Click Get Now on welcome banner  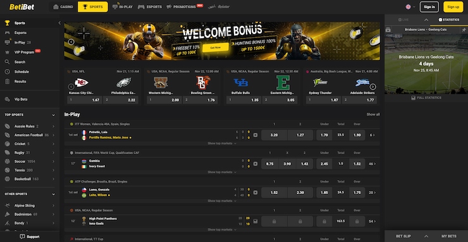[216, 47]
